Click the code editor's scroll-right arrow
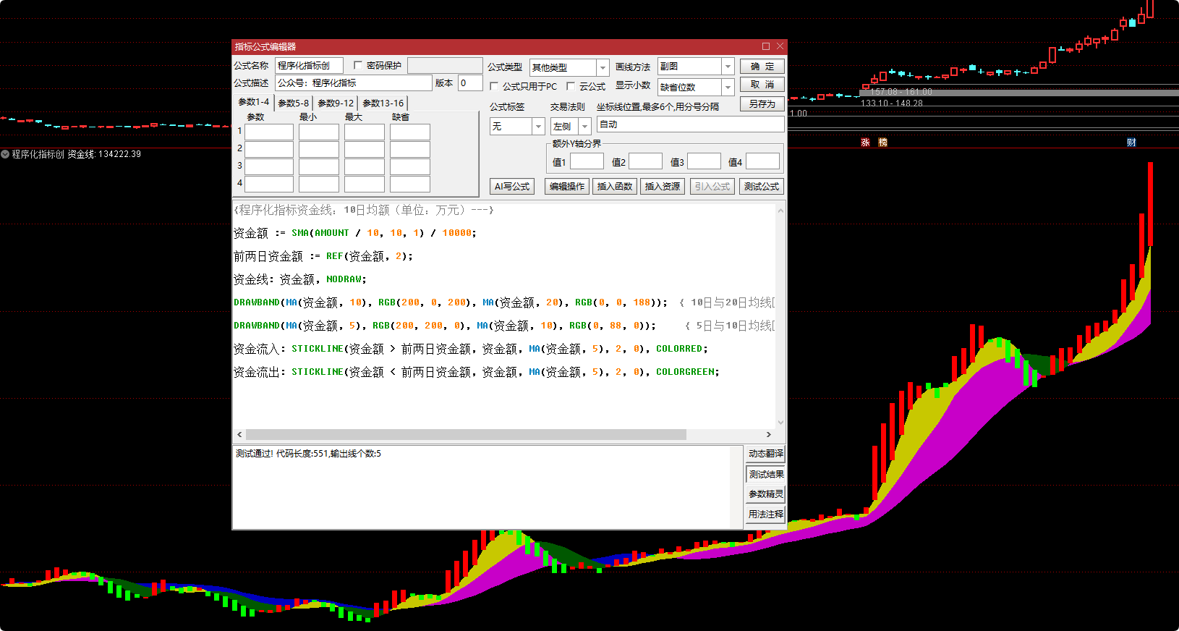 769,435
